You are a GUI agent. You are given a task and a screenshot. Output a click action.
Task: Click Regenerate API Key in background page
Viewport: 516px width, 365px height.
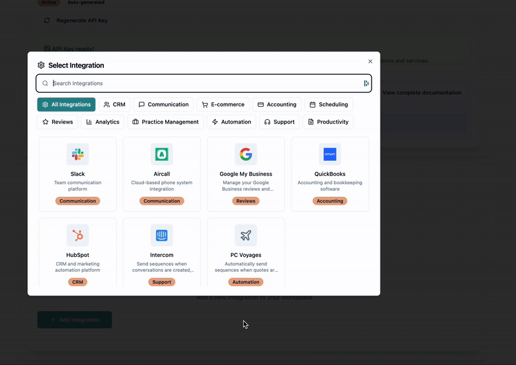click(x=82, y=21)
